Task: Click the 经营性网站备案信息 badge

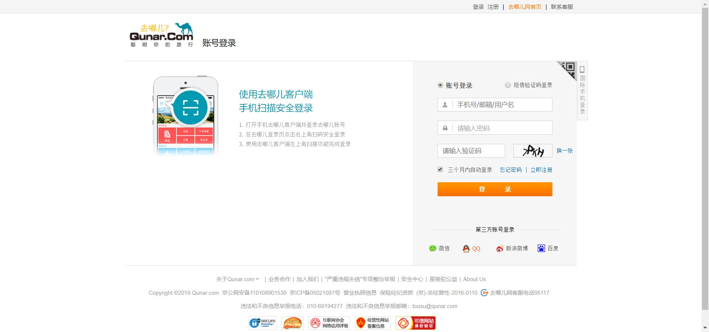Action: coord(373,323)
